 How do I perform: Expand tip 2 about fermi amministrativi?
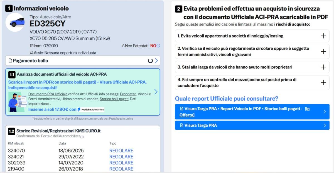click(x=323, y=51)
